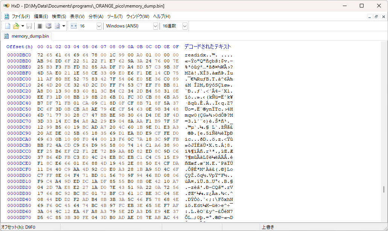The height and width of the screenshot is (231, 388).
Task: Click the status bar オフセット(h): D9F0
Action: [18, 227]
